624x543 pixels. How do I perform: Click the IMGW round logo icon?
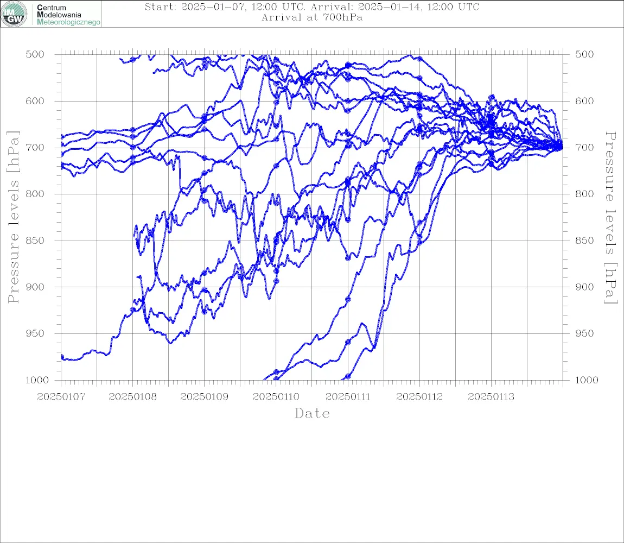(x=14, y=14)
